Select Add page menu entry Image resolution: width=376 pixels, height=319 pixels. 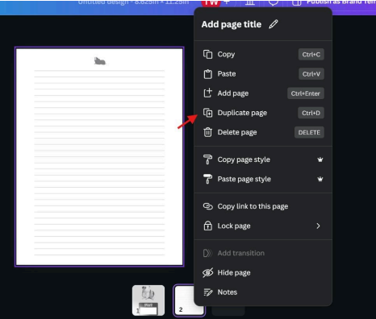263,93
